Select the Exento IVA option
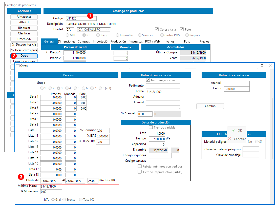Viewport: 278px width, 208px height. click(64, 199)
